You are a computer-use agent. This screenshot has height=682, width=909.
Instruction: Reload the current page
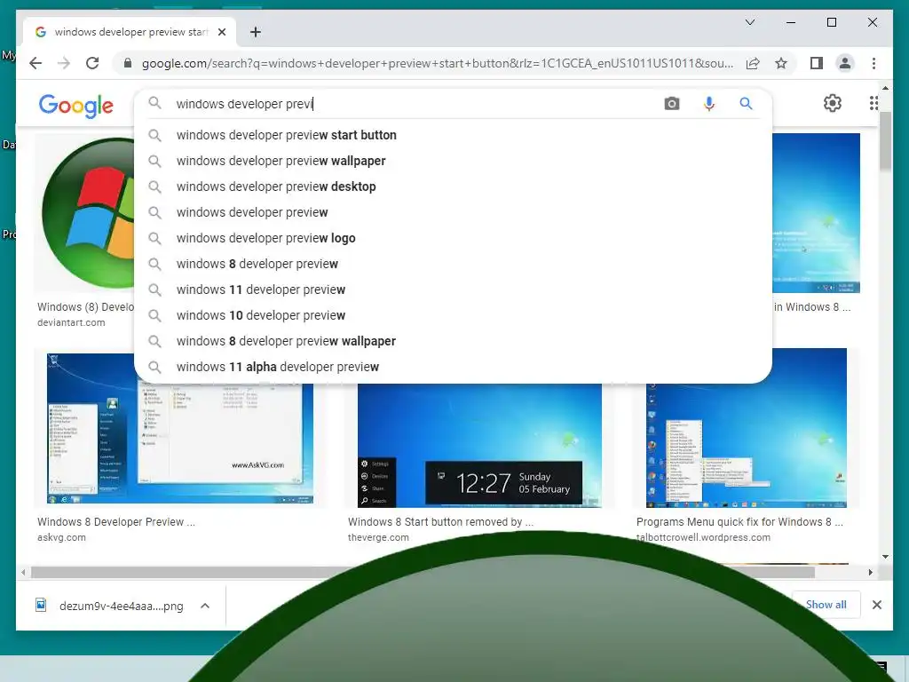pyautogui.click(x=92, y=63)
